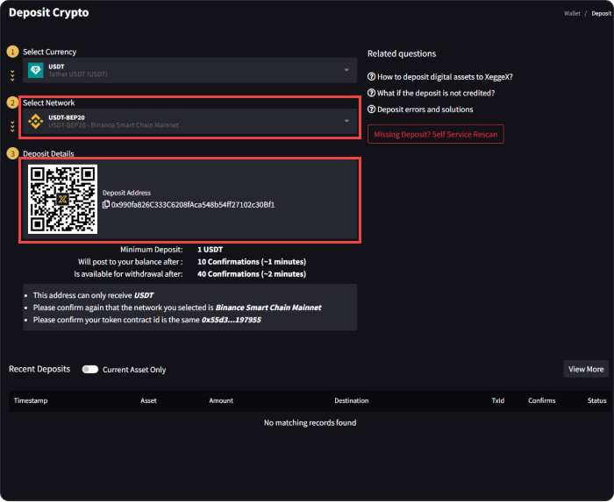Open 'How to deposit digital assets to XeggeX?'
Screen dimensions: 614x502
coord(445,76)
